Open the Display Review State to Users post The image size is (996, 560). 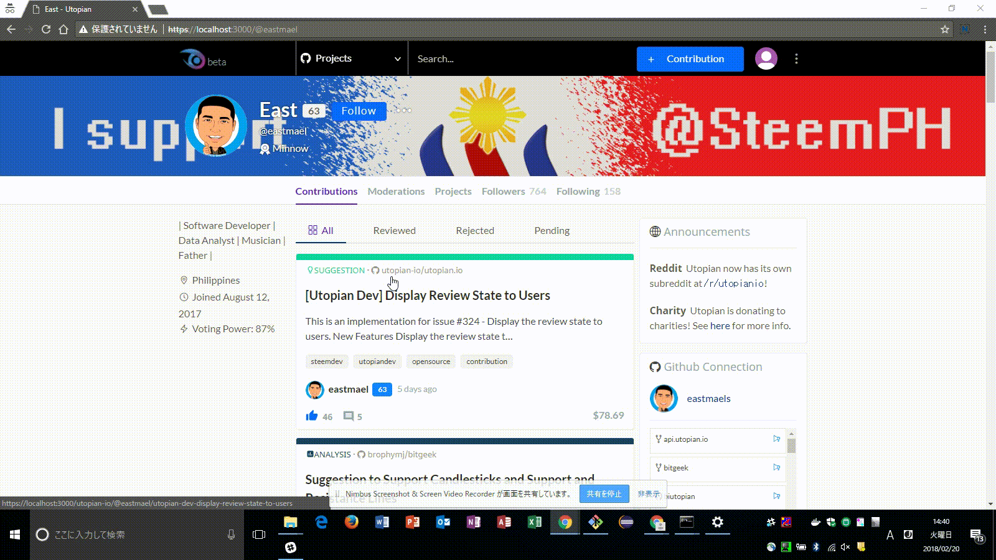pyautogui.click(x=428, y=296)
